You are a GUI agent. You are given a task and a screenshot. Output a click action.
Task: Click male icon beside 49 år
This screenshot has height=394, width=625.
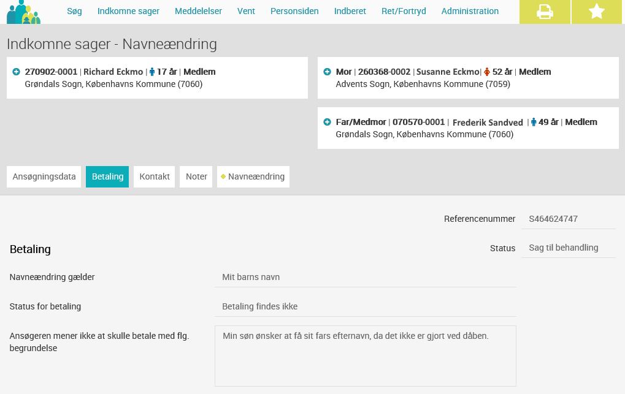pos(534,122)
